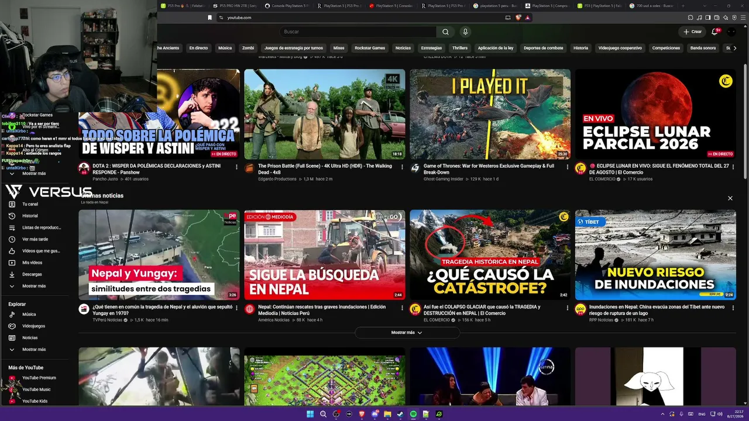Select the Deportes de combate filter chip

543,48
